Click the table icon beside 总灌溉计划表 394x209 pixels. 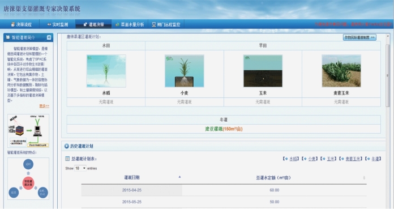67,159
